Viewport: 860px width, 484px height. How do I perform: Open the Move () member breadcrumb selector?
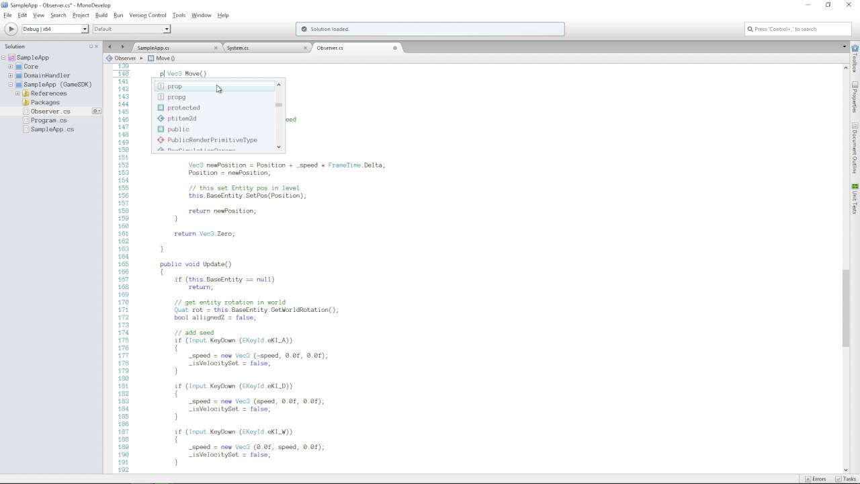[x=161, y=58]
